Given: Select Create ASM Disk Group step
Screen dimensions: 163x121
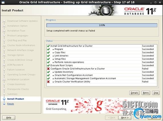Looking at the screenshot, I should tap(20, 60).
